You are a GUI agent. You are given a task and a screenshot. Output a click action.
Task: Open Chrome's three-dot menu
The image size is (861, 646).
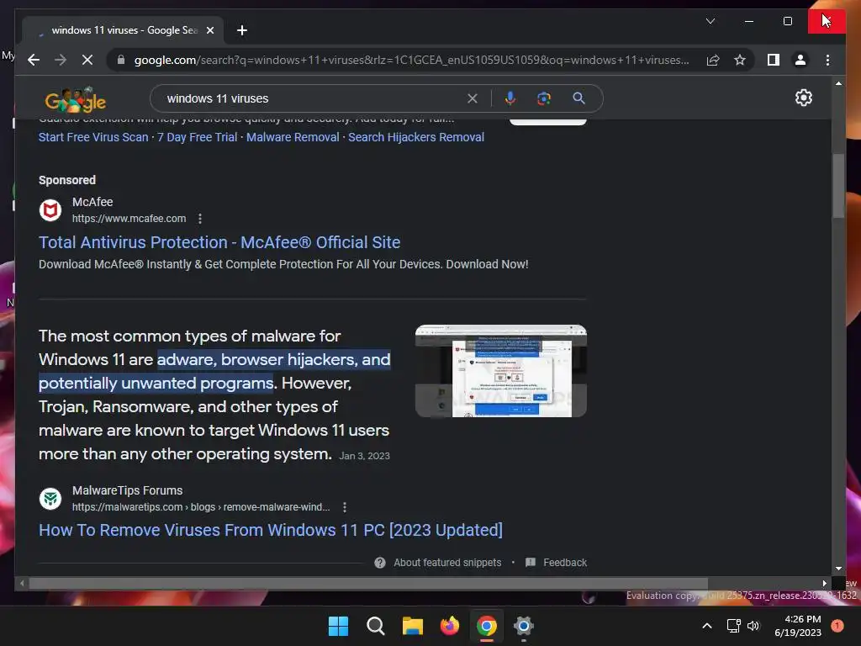(x=827, y=60)
